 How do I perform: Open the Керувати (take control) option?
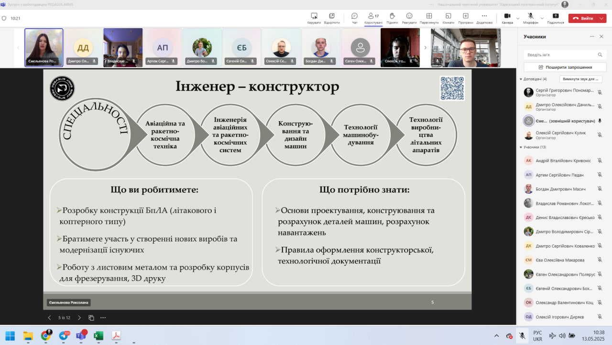[x=314, y=18]
